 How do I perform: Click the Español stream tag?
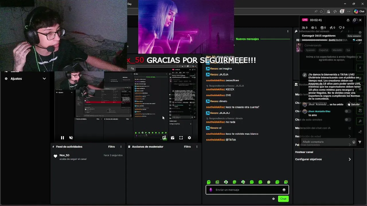click(324, 50)
